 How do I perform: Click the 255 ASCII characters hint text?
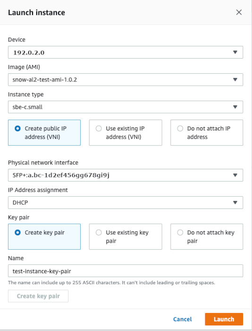pyautogui.click(x=111, y=283)
